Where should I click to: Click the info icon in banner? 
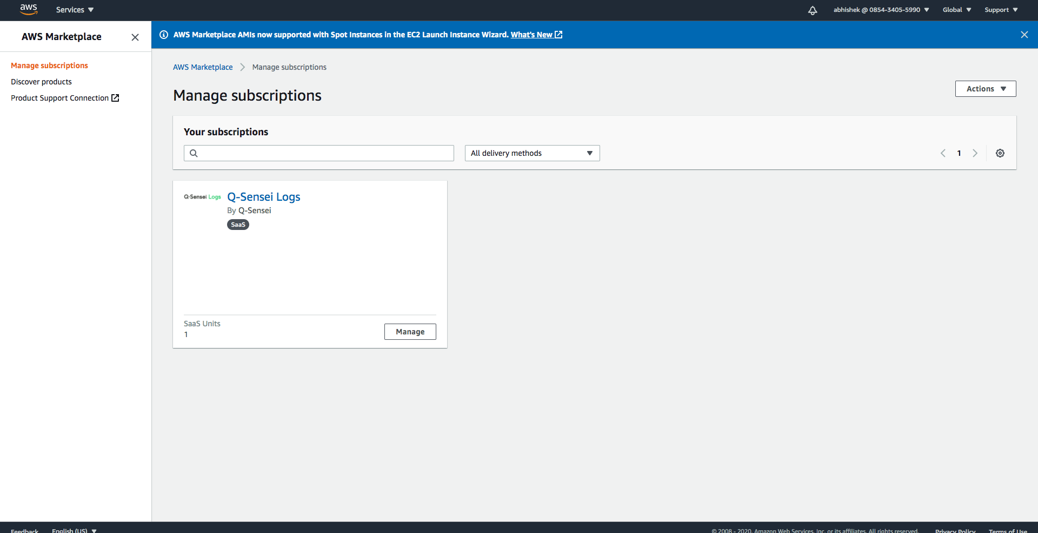(164, 35)
